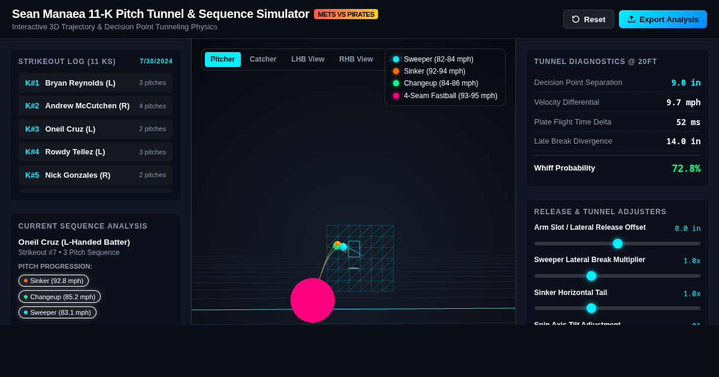Click the Sean Manaea simulator title
Screen dimensions: 719x377
pyautogui.click(x=161, y=14)
